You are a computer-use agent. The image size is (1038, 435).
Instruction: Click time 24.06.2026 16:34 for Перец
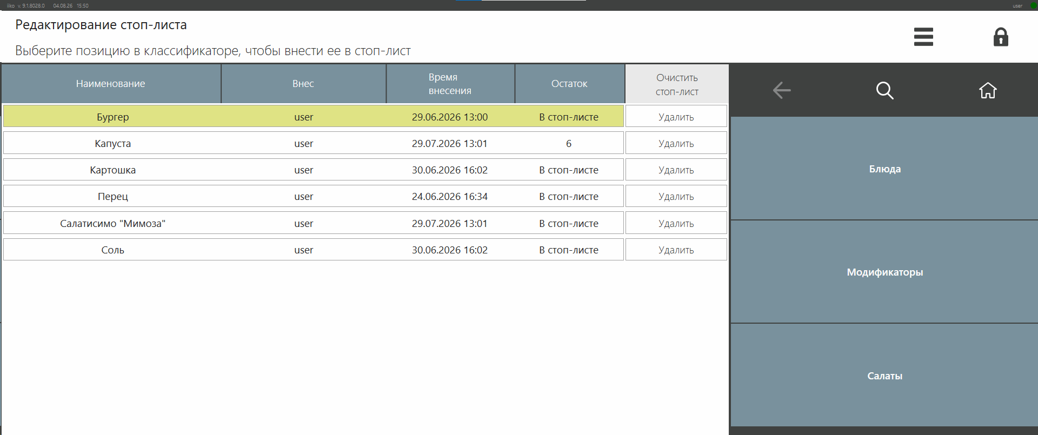pos(450,196)
